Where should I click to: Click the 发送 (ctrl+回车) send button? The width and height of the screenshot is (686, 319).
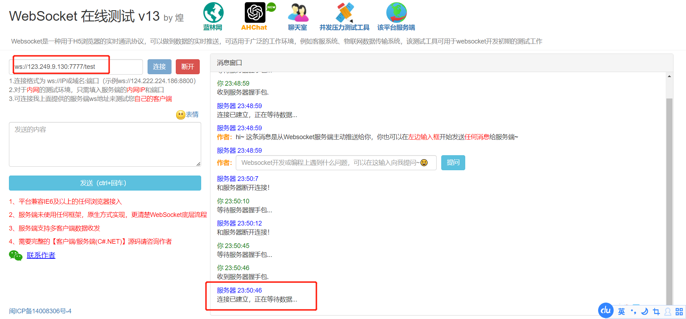[105, 183]
